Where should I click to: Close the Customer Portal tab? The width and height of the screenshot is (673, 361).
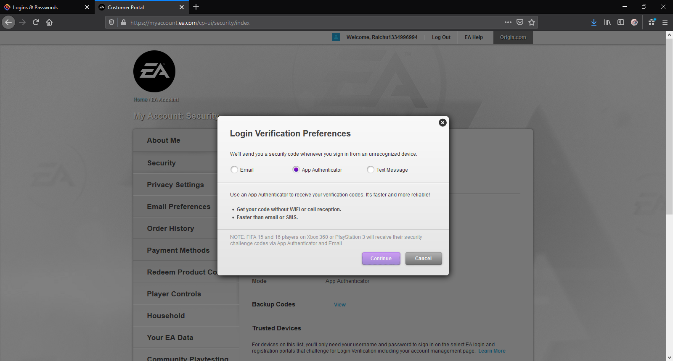tap(182, 7)
